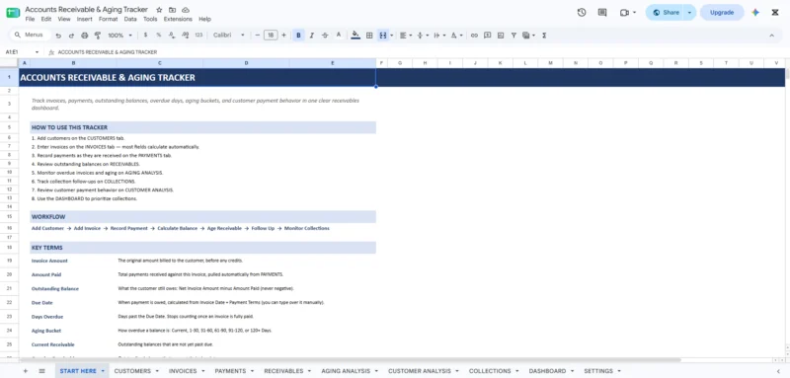Open the Help menu
The height and width of the screenshot is (378, 790).
click(x=204, y=19)
